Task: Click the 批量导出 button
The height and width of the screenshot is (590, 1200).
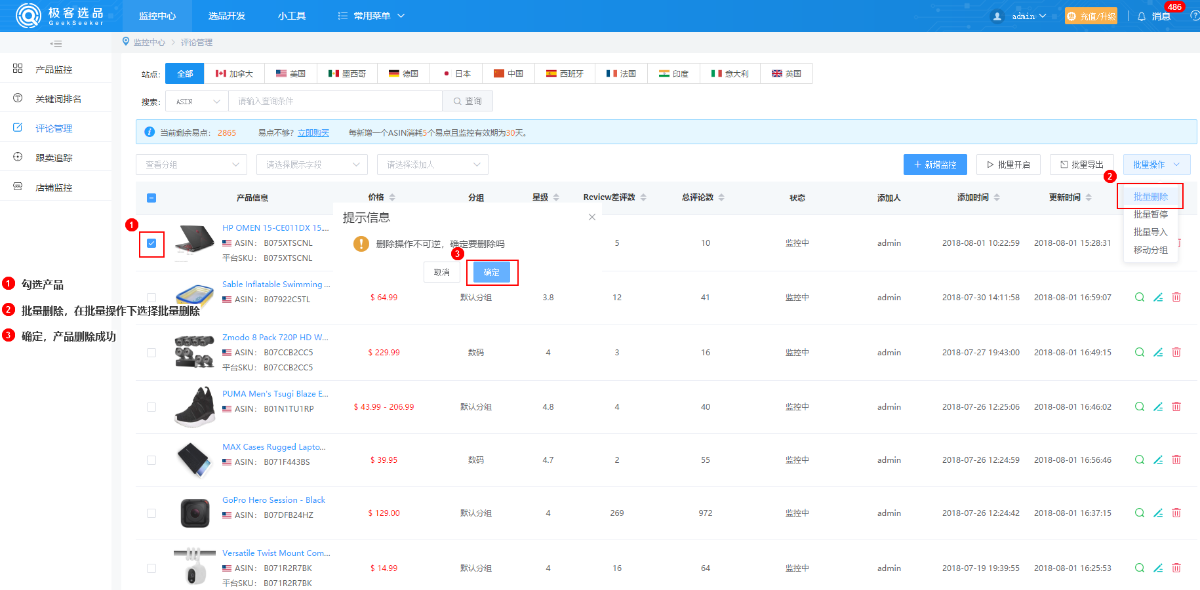Action: 1082,165
